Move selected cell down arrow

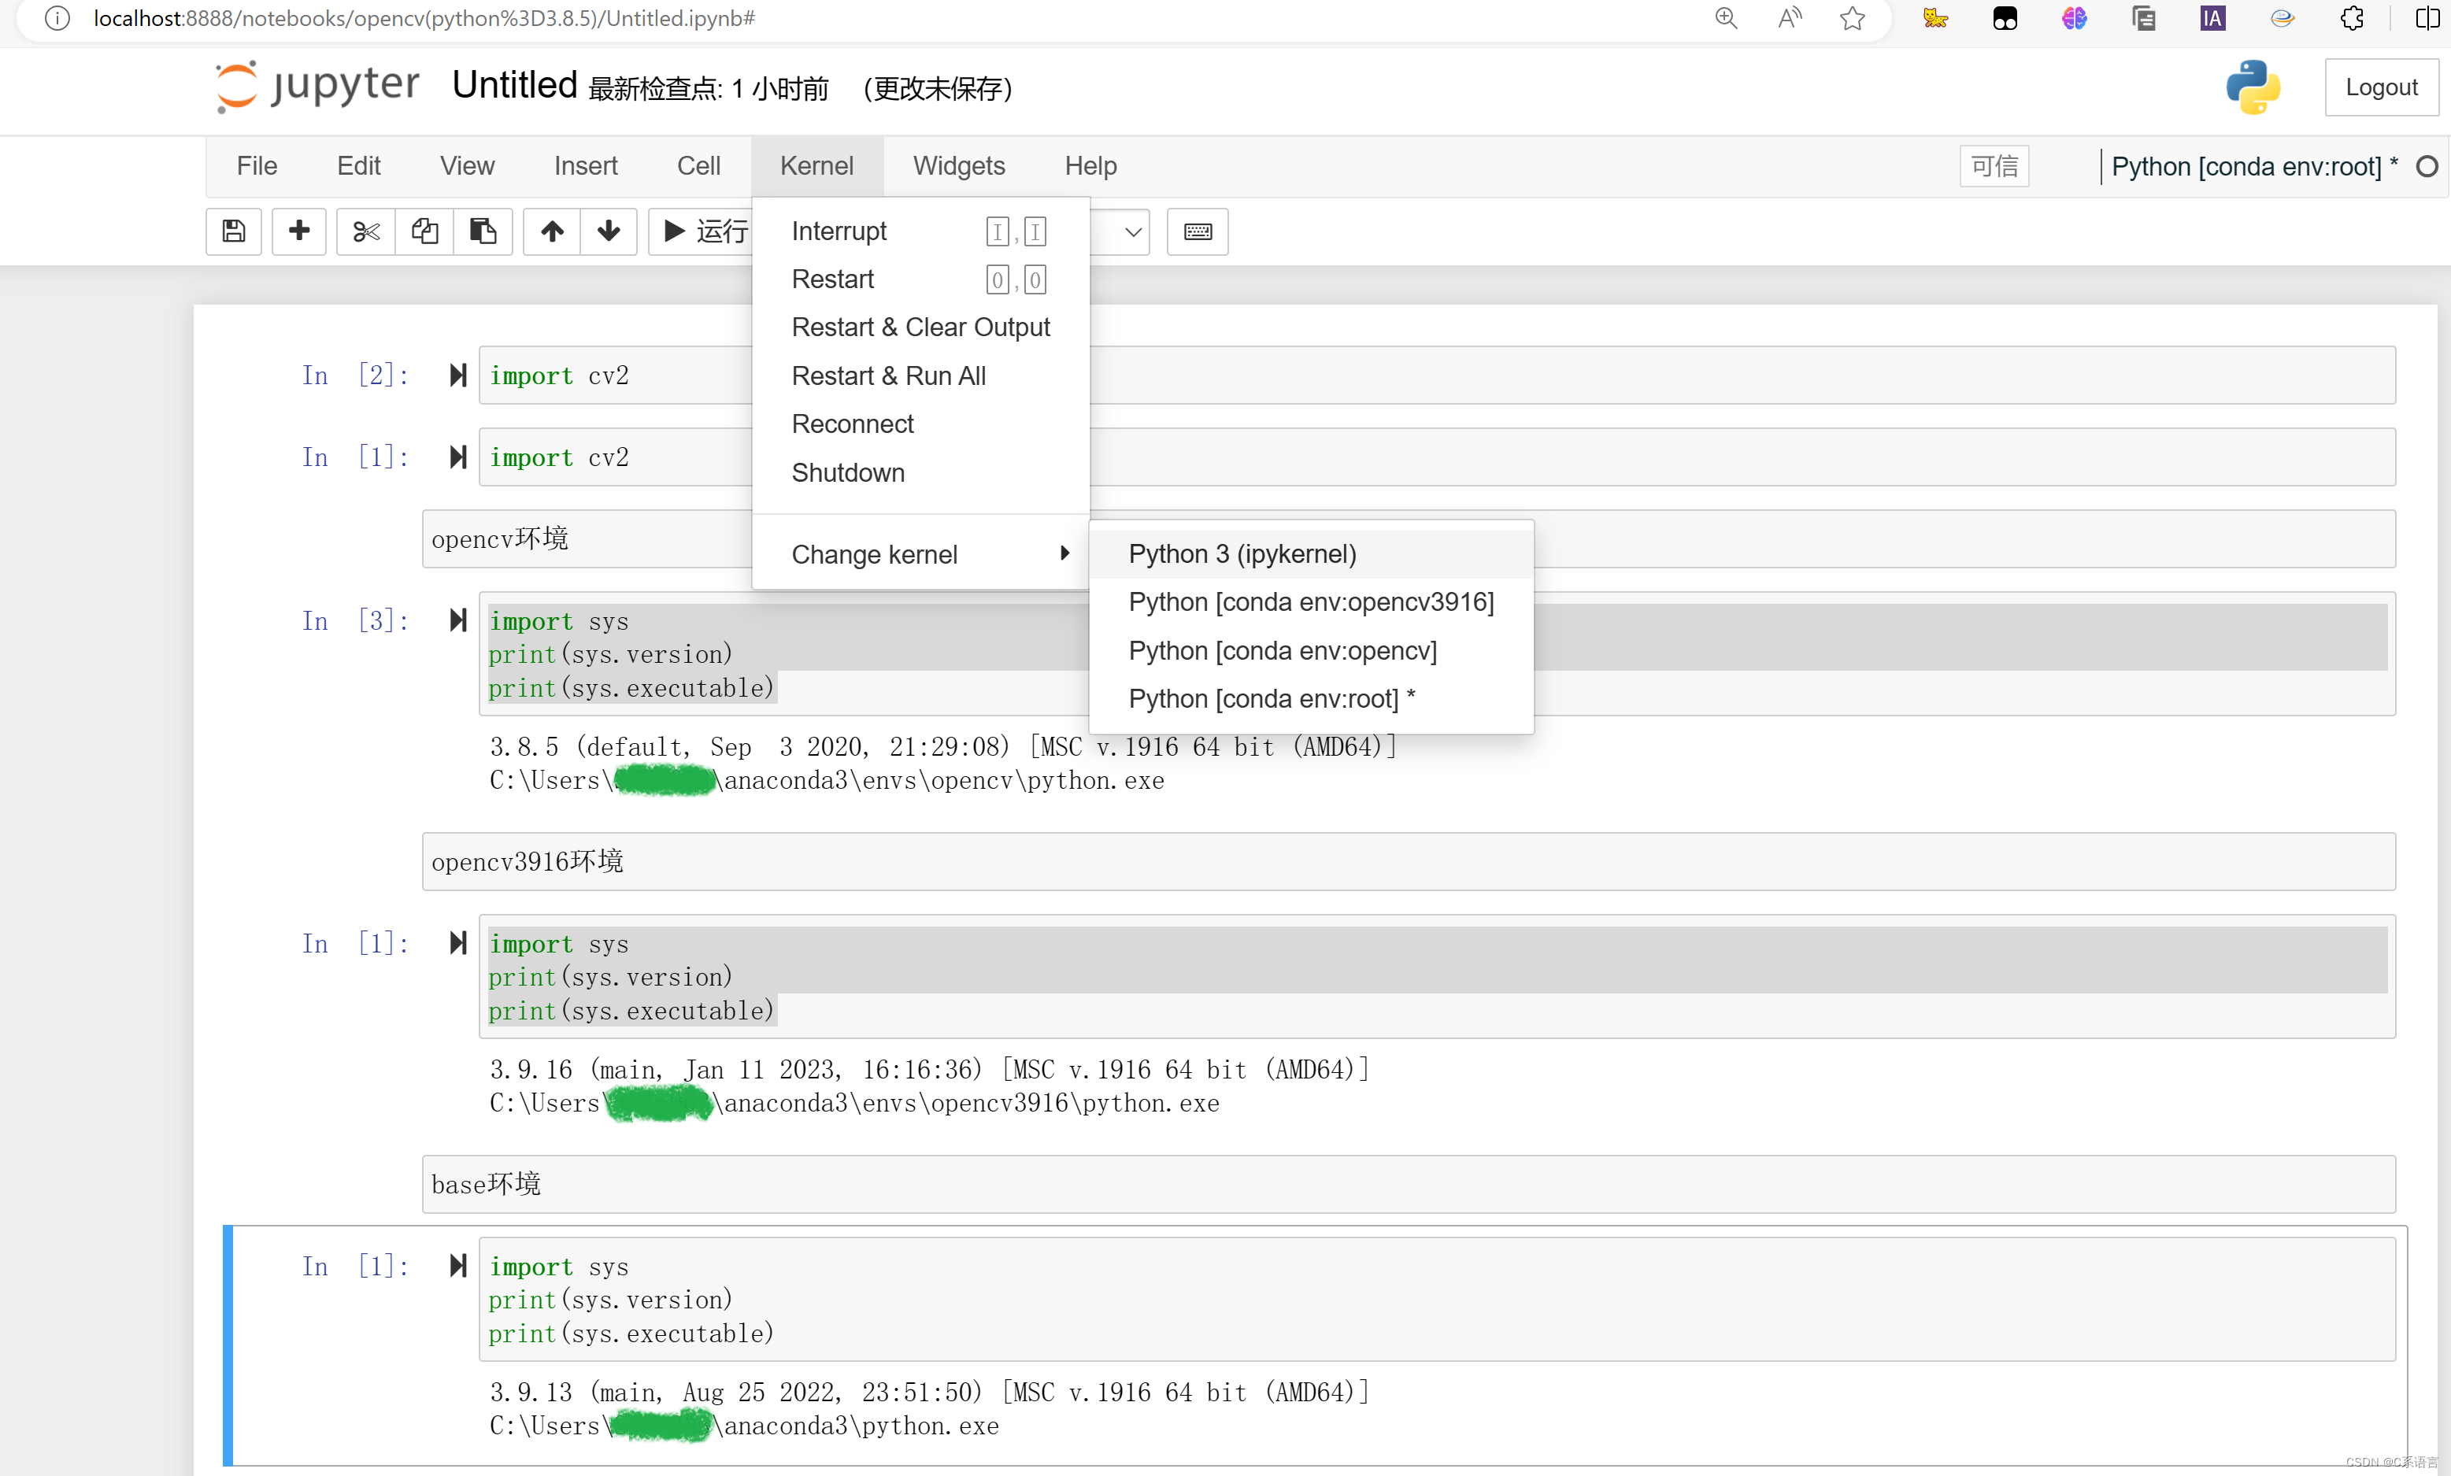(609, 231)
